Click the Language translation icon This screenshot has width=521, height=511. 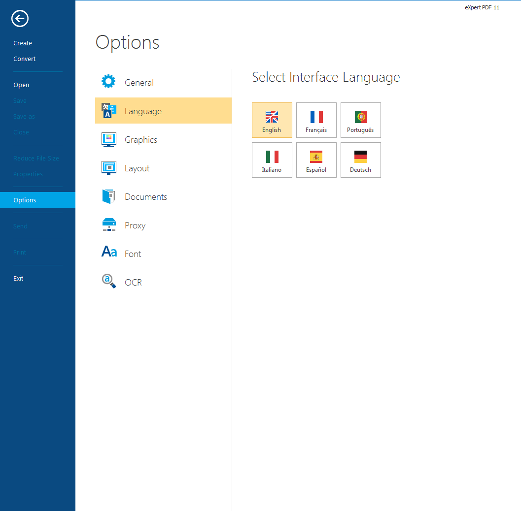tap(108, 110)
